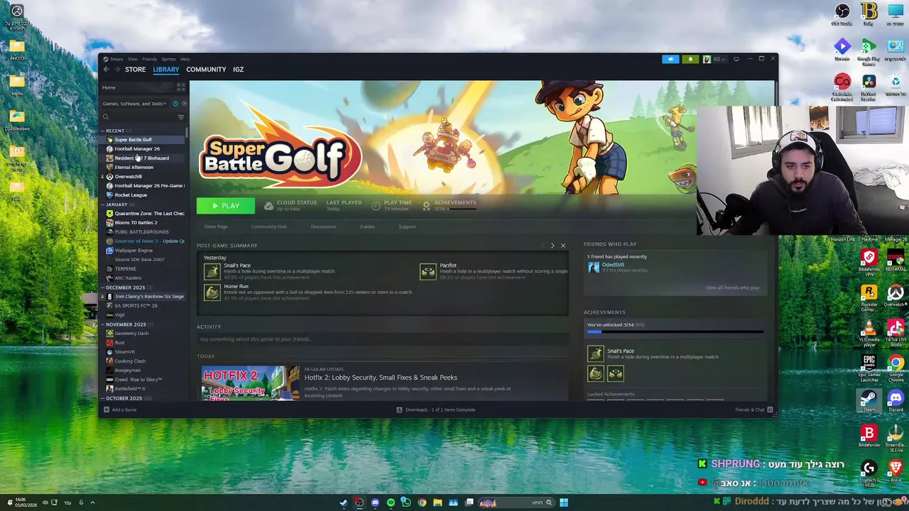
Task: Select Football Manager 26 in library
Action: point(137,149)
